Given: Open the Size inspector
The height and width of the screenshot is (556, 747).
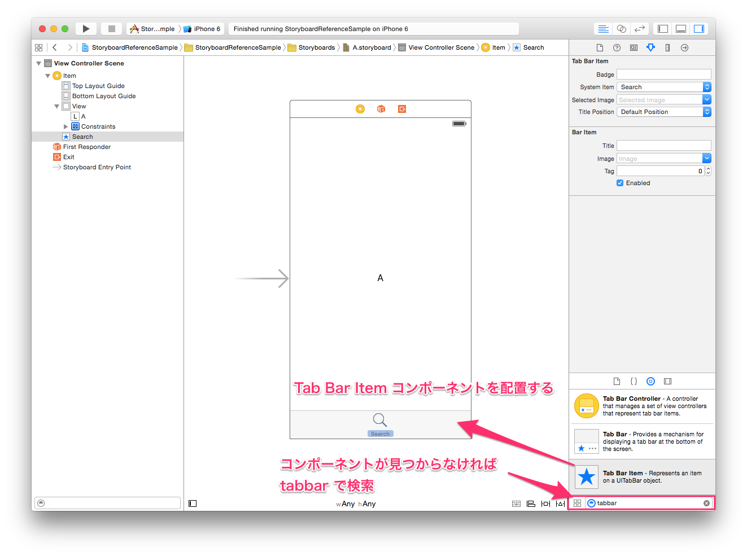Looking at the screenshot, I should (667, 48).
